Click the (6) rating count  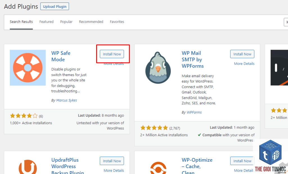41,116
